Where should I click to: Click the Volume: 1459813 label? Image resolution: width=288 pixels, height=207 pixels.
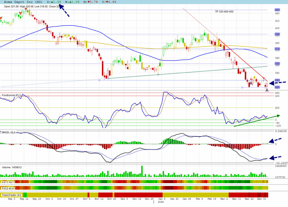click(12, 167)
